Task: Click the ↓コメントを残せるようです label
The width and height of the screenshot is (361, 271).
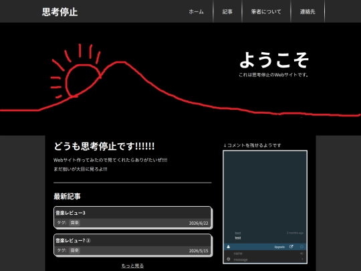Action: coord(252,145)
